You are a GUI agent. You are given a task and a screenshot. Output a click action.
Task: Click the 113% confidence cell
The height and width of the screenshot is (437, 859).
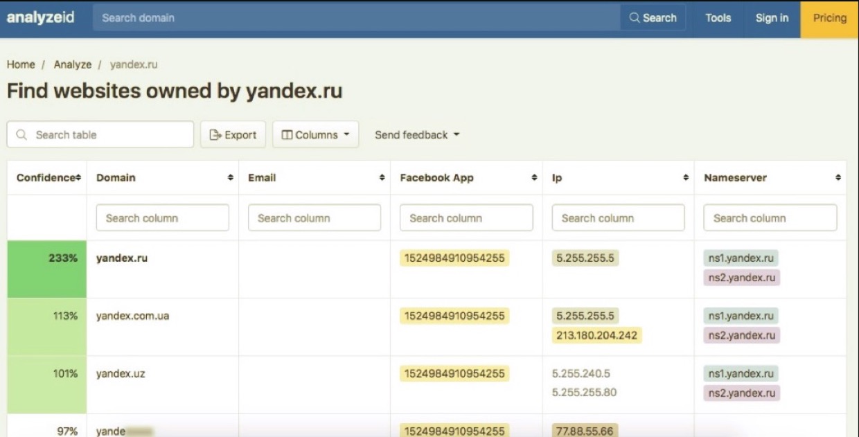[47, 327]
